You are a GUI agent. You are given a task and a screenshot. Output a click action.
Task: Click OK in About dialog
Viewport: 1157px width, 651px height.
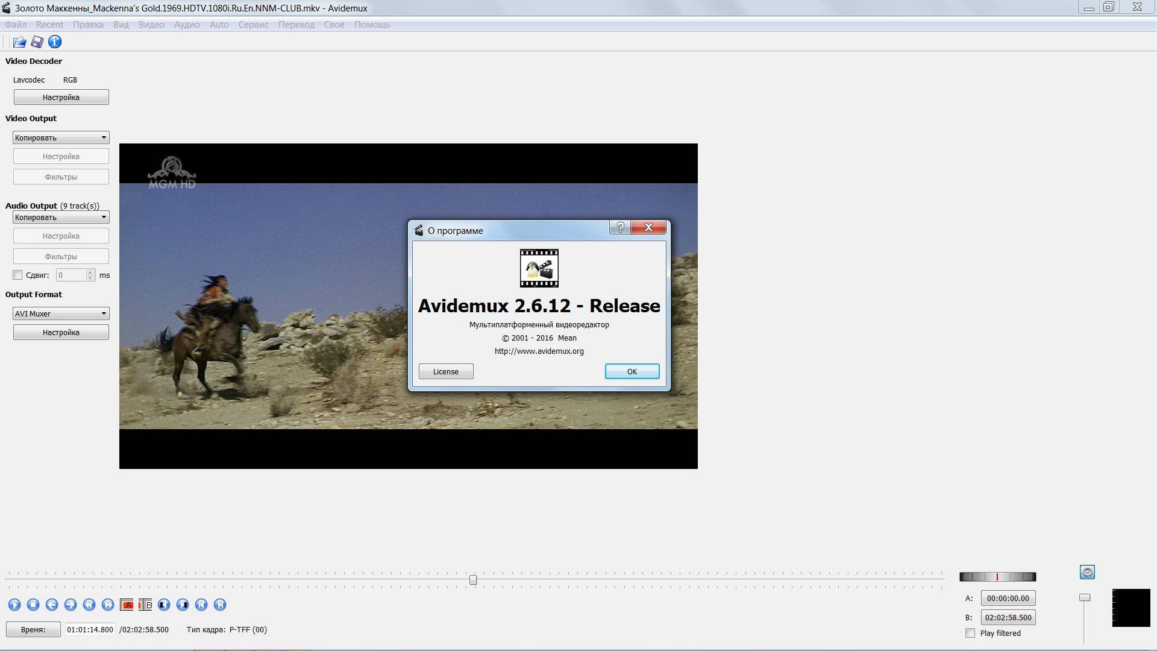click(632, 371)
